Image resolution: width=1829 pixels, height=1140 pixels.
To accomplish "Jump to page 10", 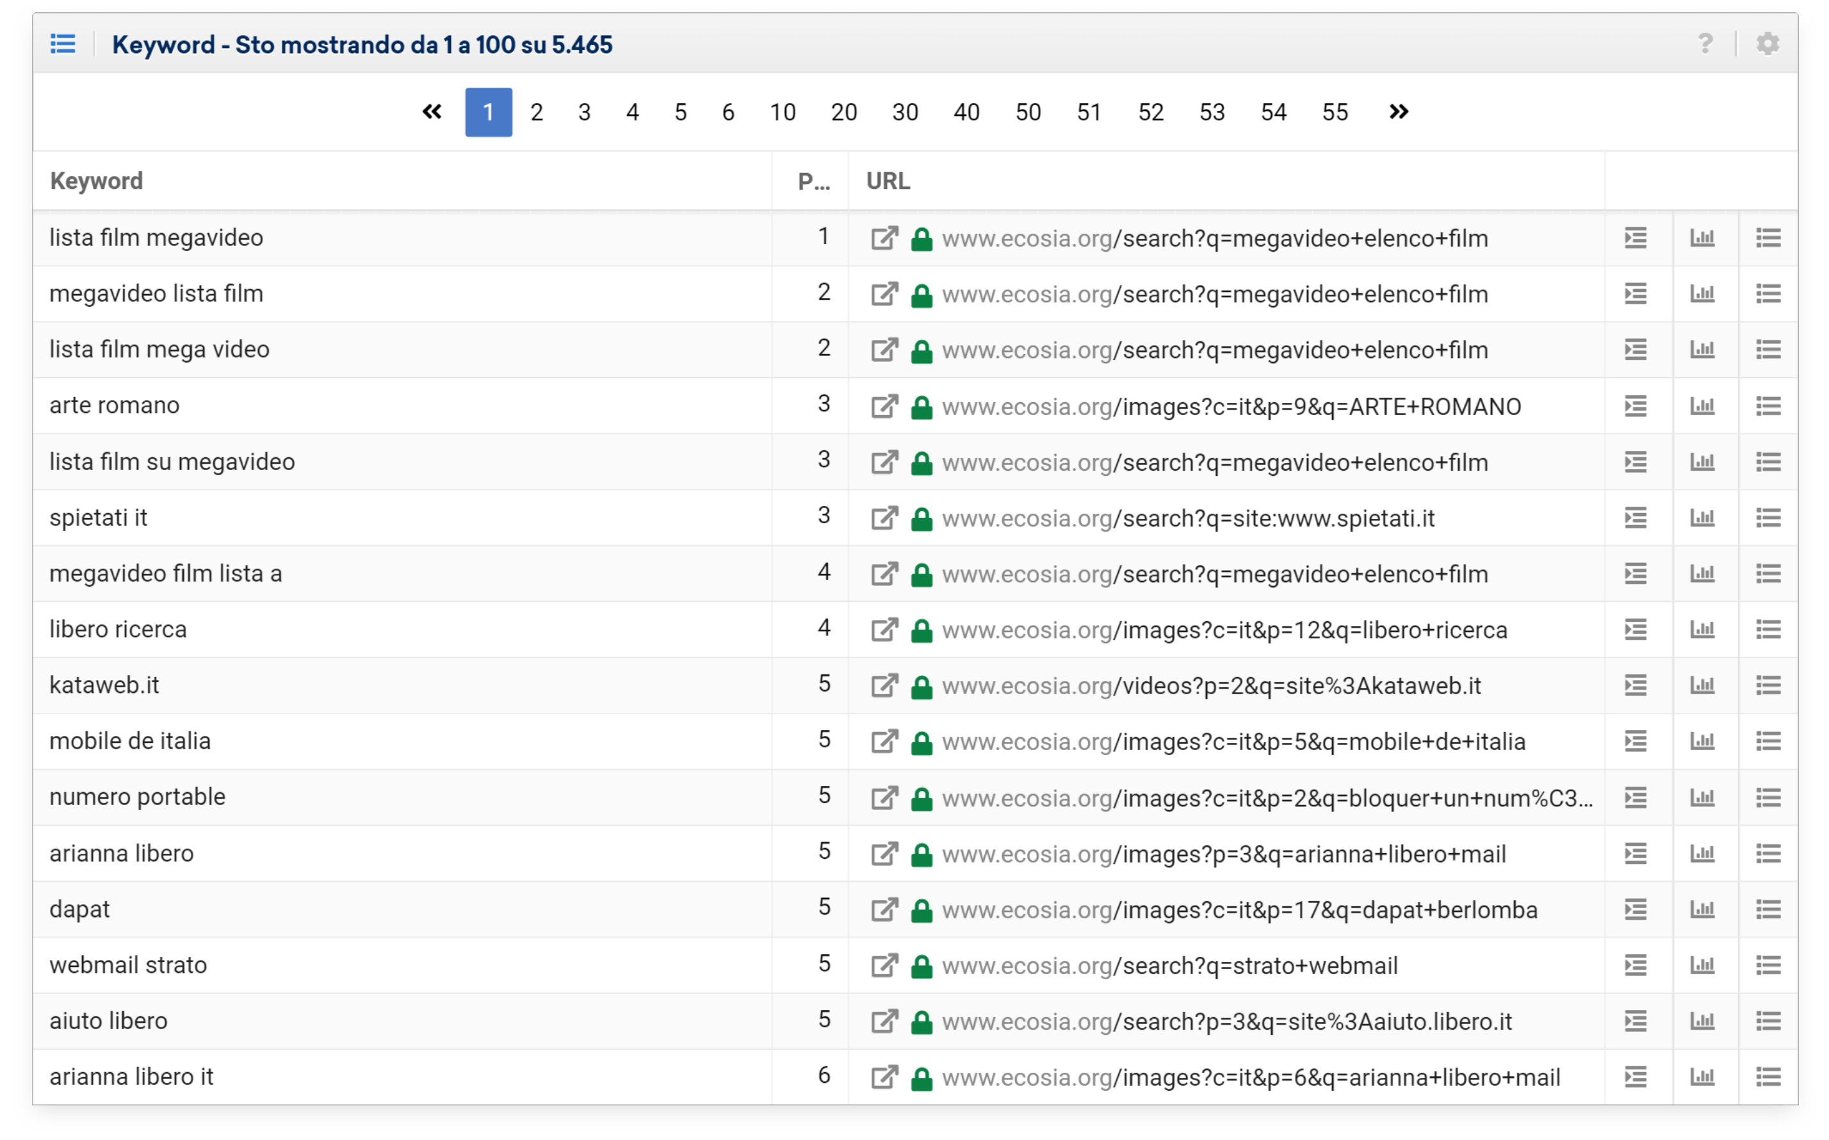I will click(783, 112).
